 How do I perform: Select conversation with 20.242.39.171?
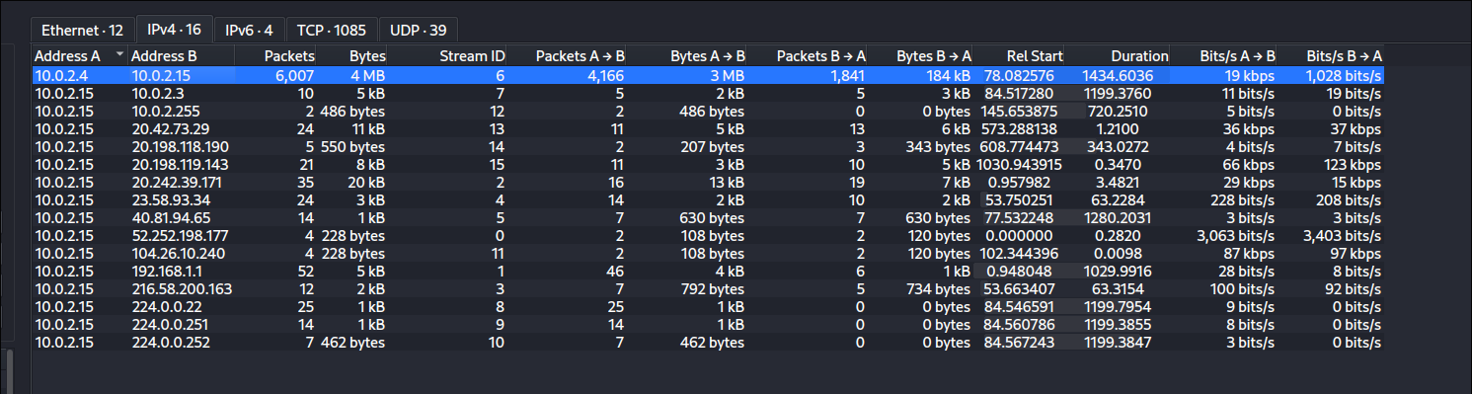[708, 182]
